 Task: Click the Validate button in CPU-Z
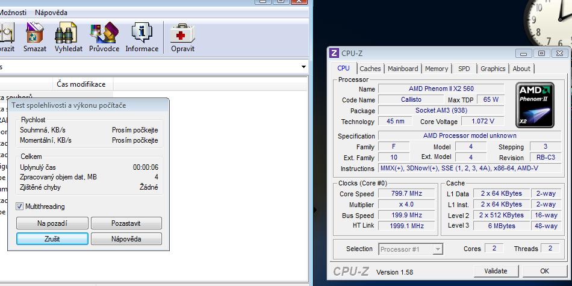pyautogui.click(x=496, y=271)
